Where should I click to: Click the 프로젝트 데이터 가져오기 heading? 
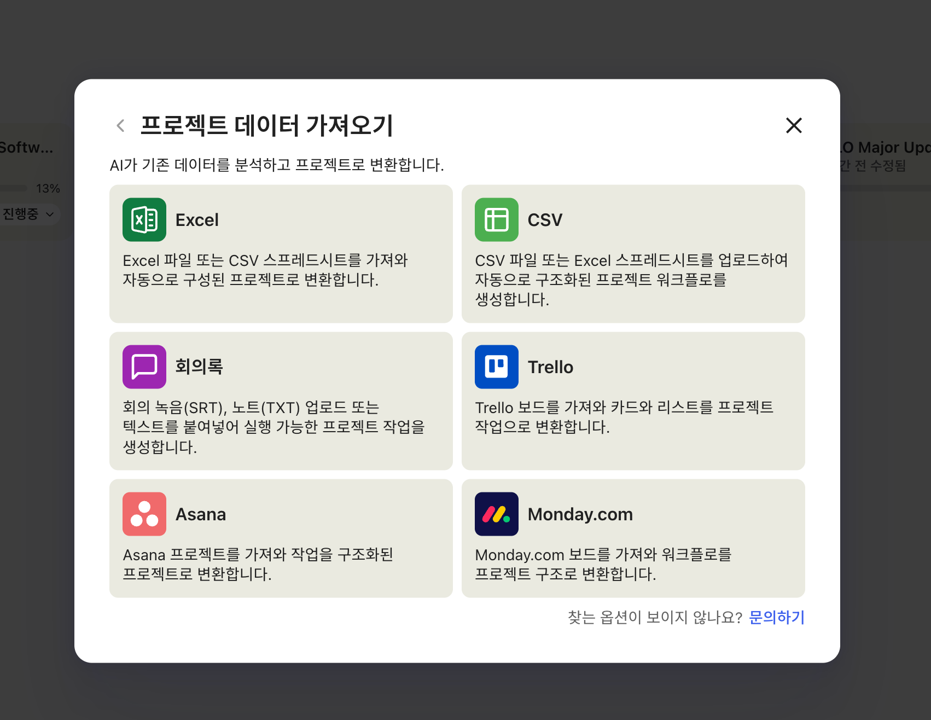pos(267,125)
